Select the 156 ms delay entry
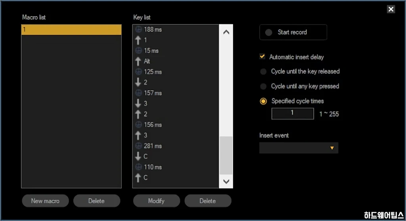 [176, 125]
